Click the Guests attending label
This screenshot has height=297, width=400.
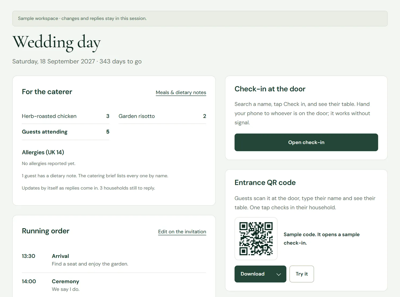(45, 132)
